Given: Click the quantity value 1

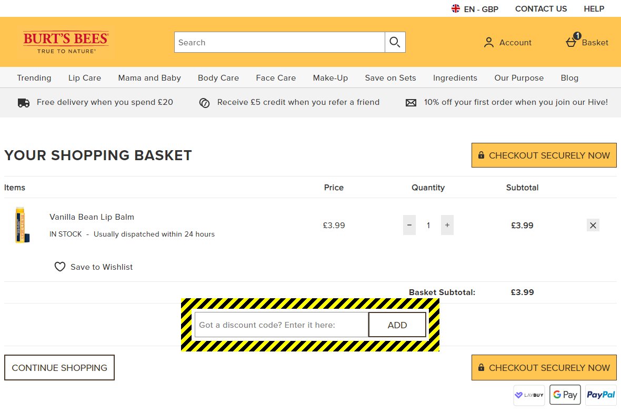Looking at the screenshot, I should 428,226.
